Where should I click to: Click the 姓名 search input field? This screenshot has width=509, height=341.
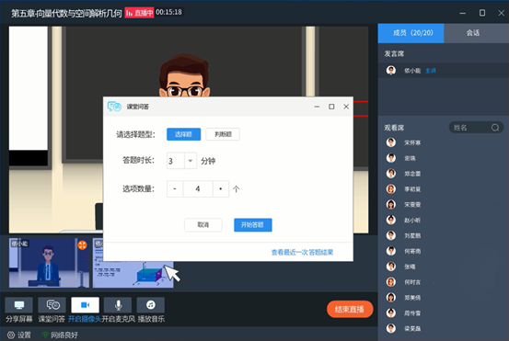click(471, 128)
